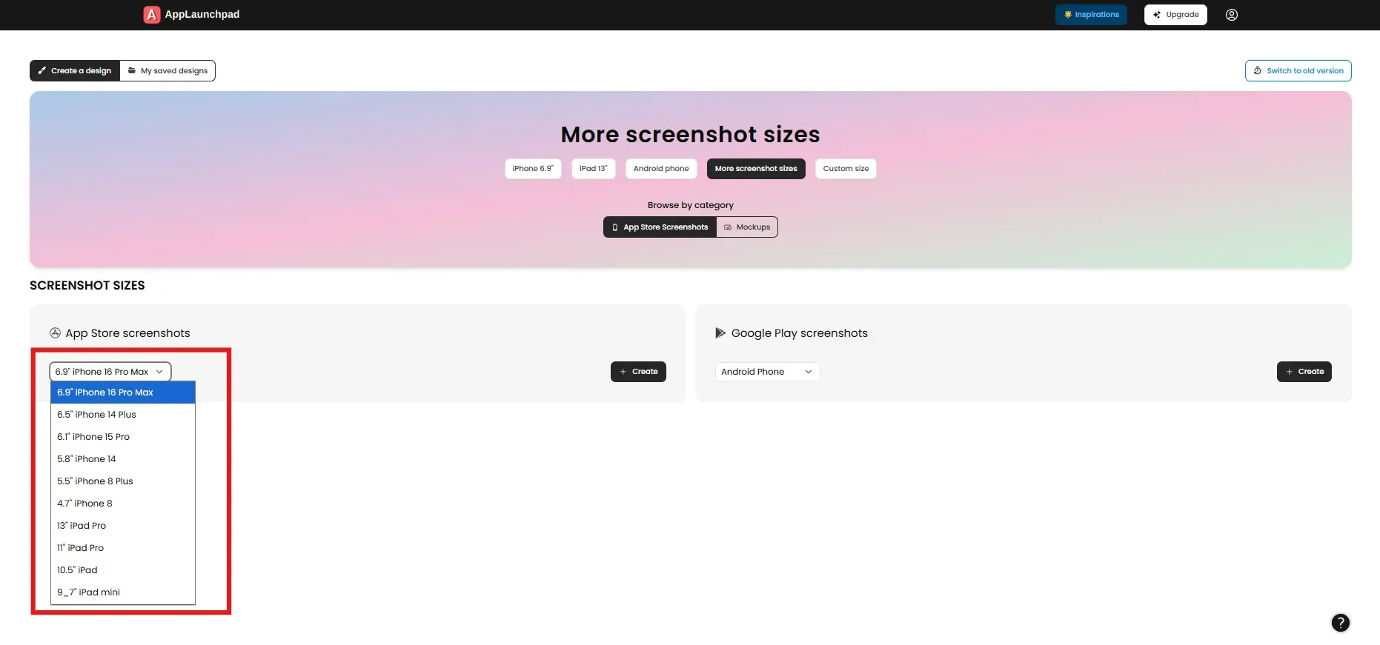Collapse the 6.9" iPhone 16 Pro Max dropdown
The image size is (1380, 645).
click(110, 372)
